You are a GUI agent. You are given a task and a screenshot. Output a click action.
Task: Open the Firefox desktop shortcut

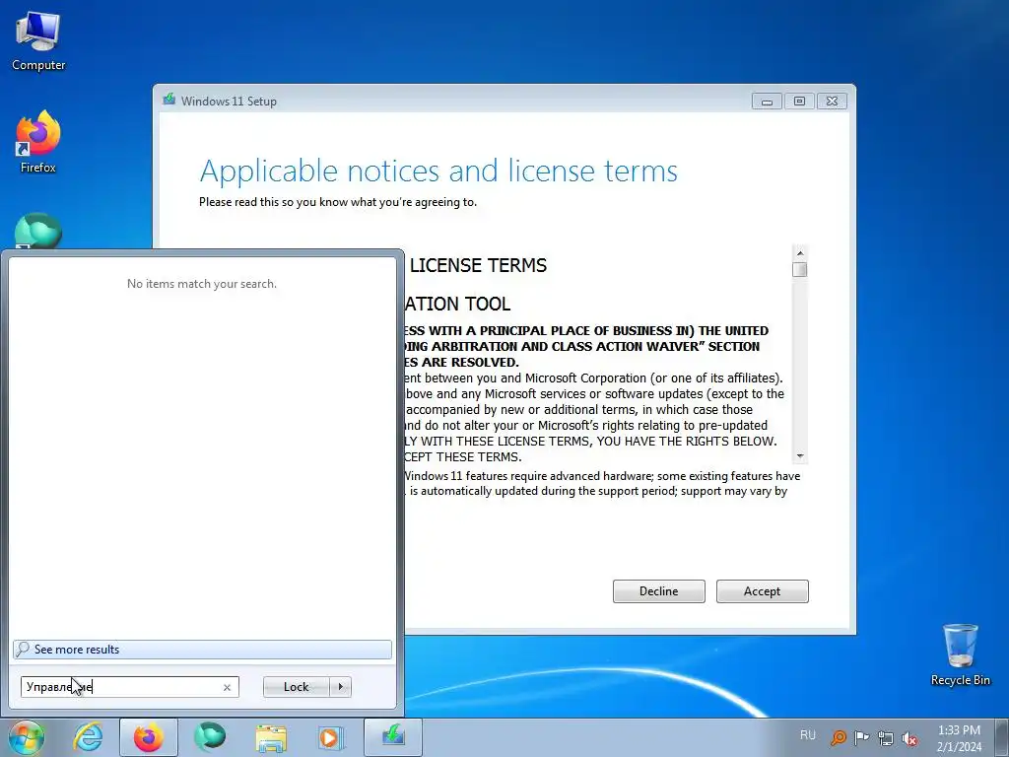tap(38, 142)
